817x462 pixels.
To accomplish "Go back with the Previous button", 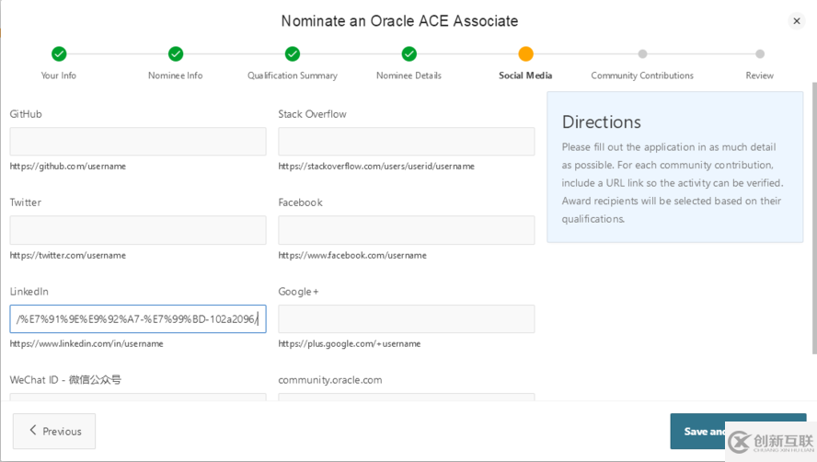I will point(54,432).
